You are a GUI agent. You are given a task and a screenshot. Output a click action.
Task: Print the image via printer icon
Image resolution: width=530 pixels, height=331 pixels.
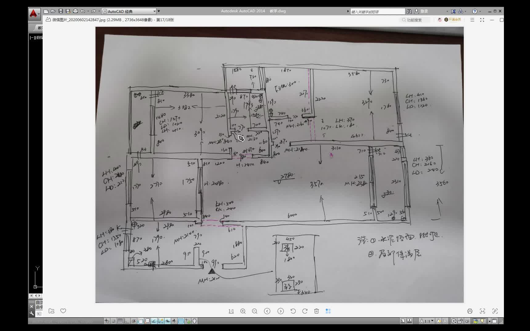coord(470,311)
